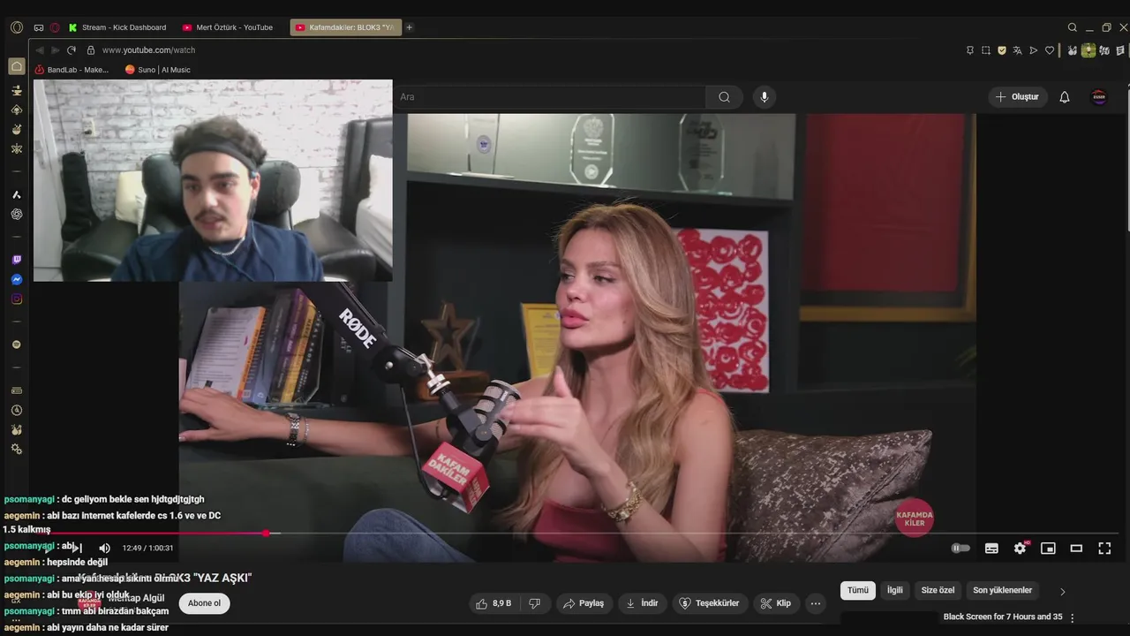Select the İlgili filter chip

click(x=895, y=590)
